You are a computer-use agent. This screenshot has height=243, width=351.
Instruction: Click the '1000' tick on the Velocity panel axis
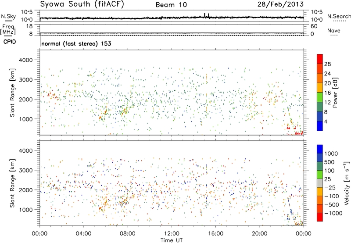click(26, 210)
